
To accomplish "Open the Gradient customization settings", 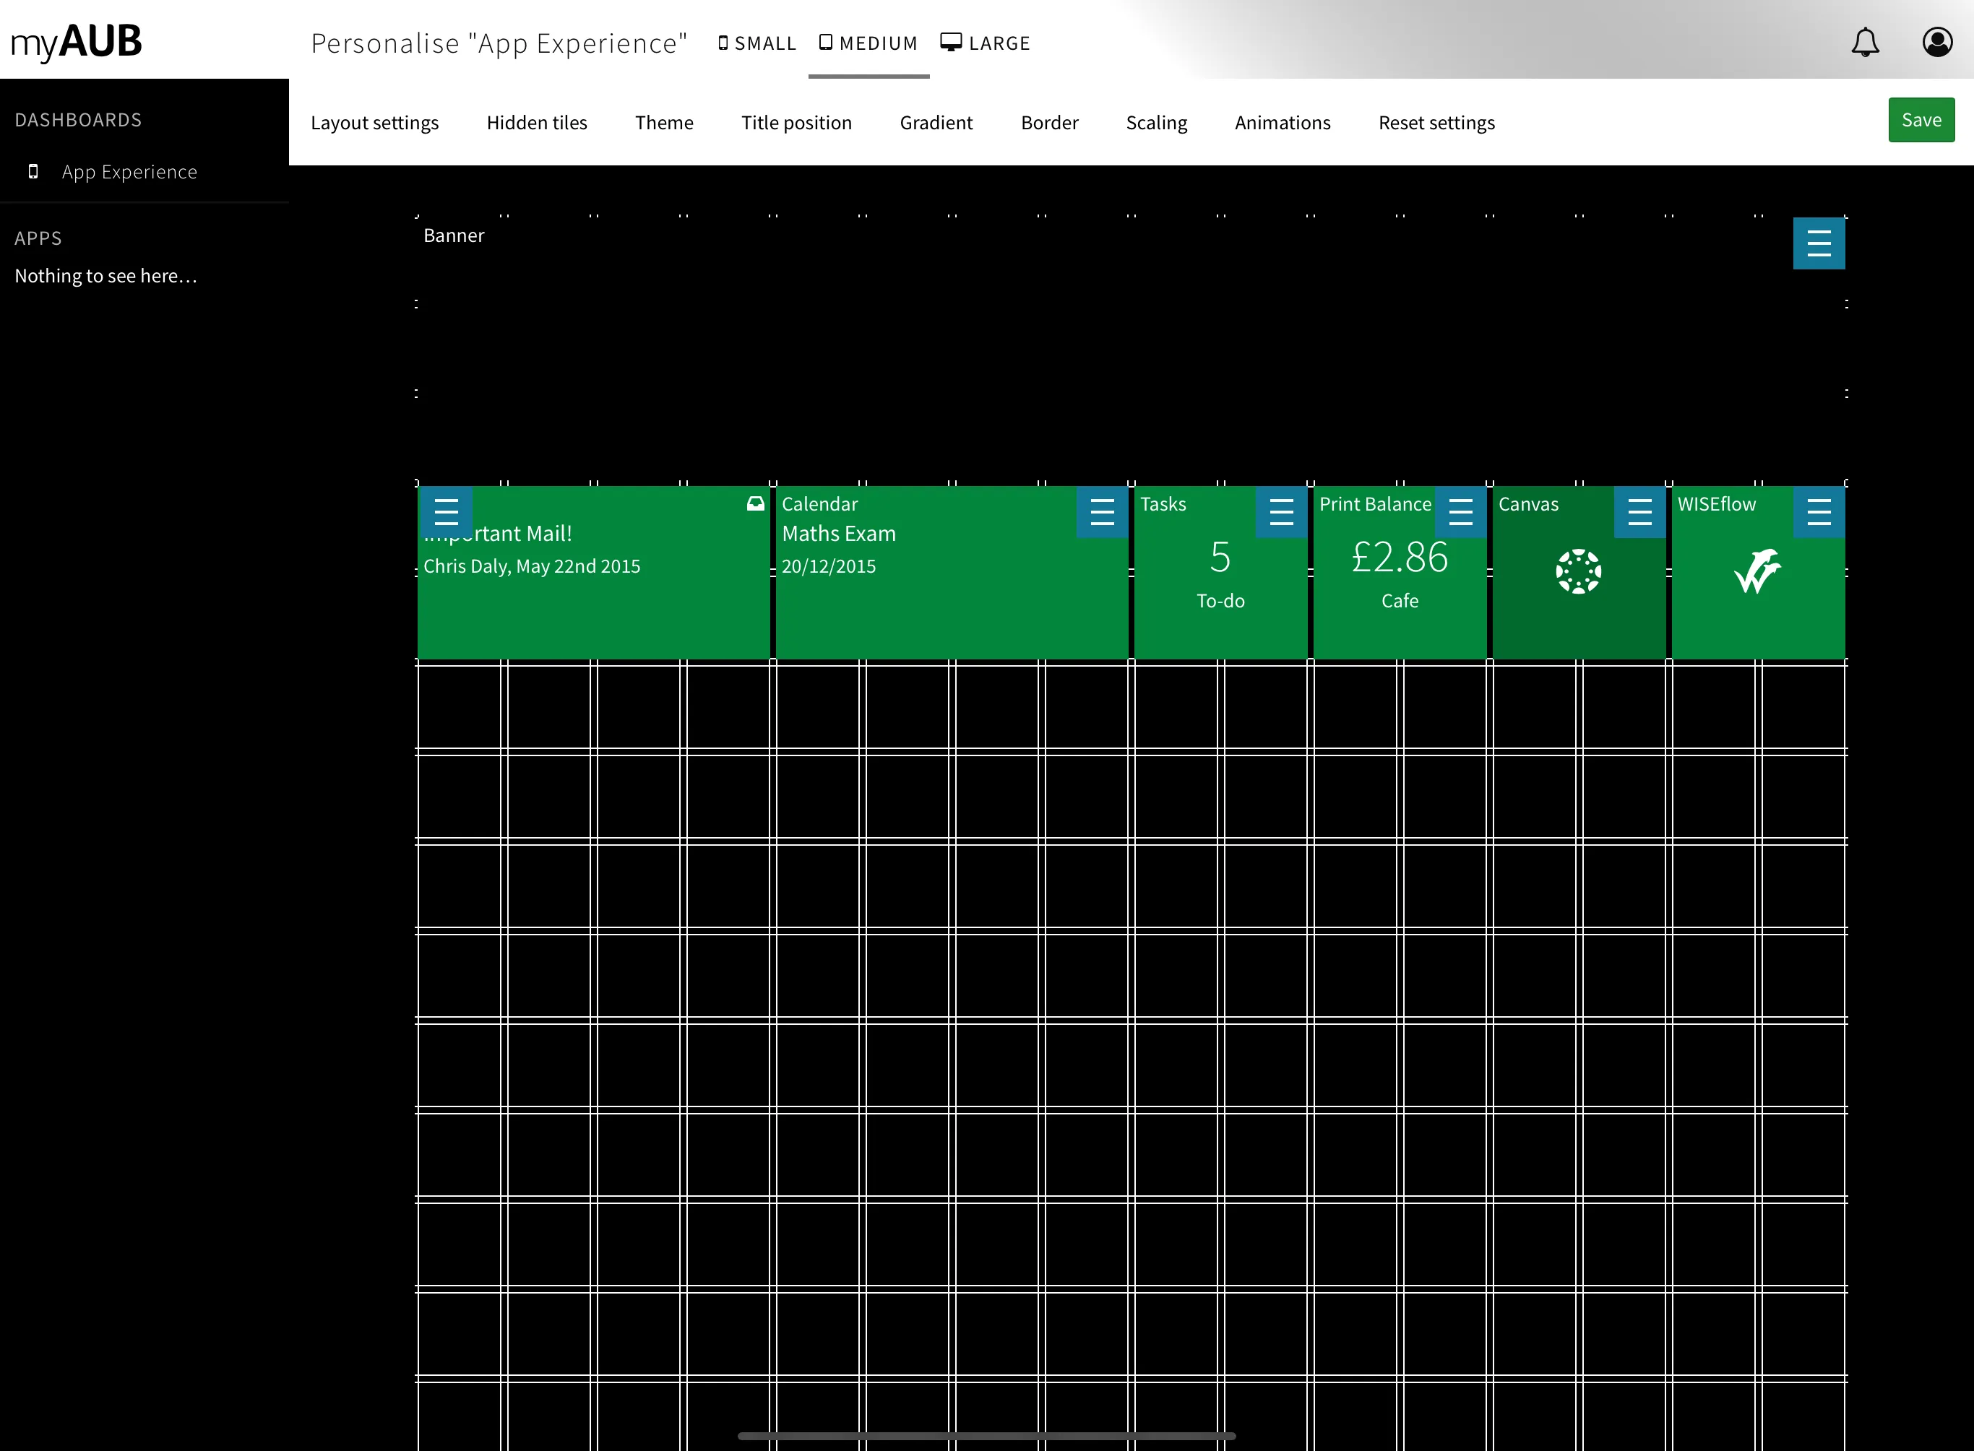I will pyautogui.click(x=935, y=121).
